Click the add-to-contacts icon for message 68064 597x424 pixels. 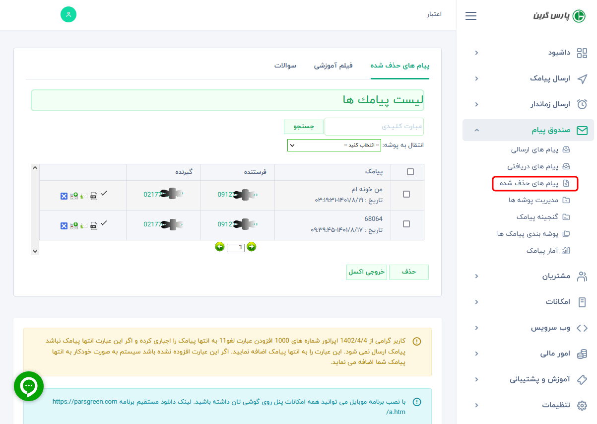point(73,225)
